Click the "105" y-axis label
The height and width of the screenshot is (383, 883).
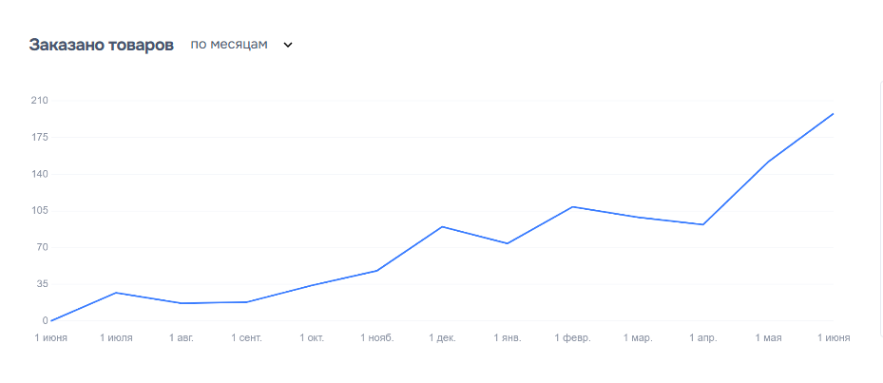39,211
